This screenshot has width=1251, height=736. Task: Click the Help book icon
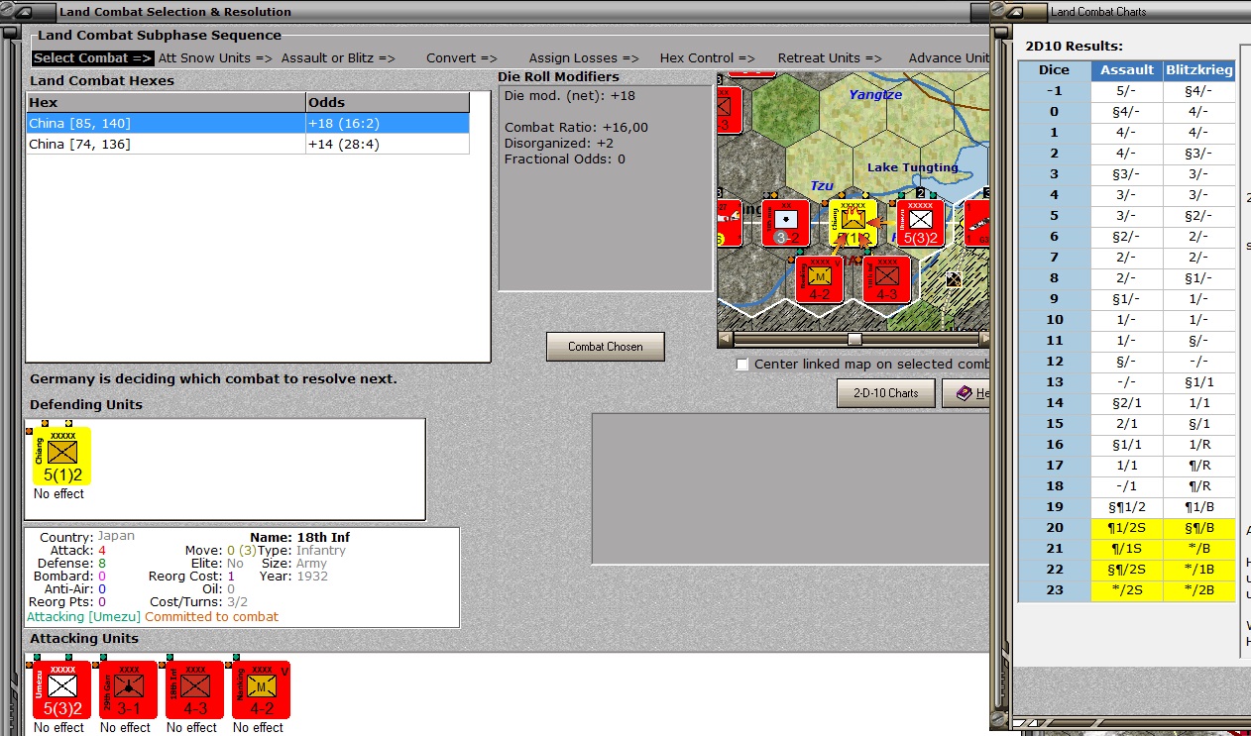pyautogui.click(x=963, y=393)
